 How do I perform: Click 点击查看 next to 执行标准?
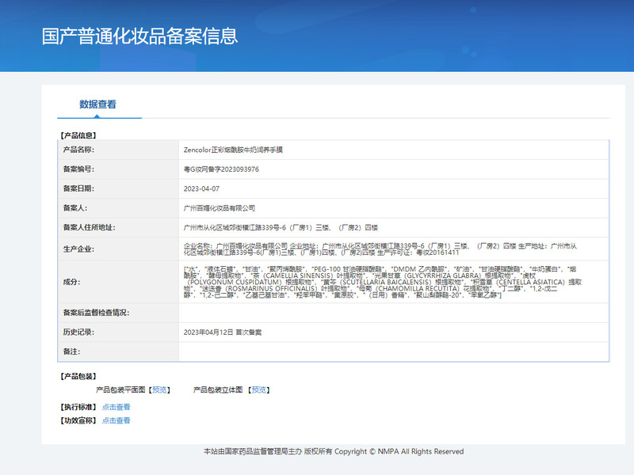tap(116, 407)
